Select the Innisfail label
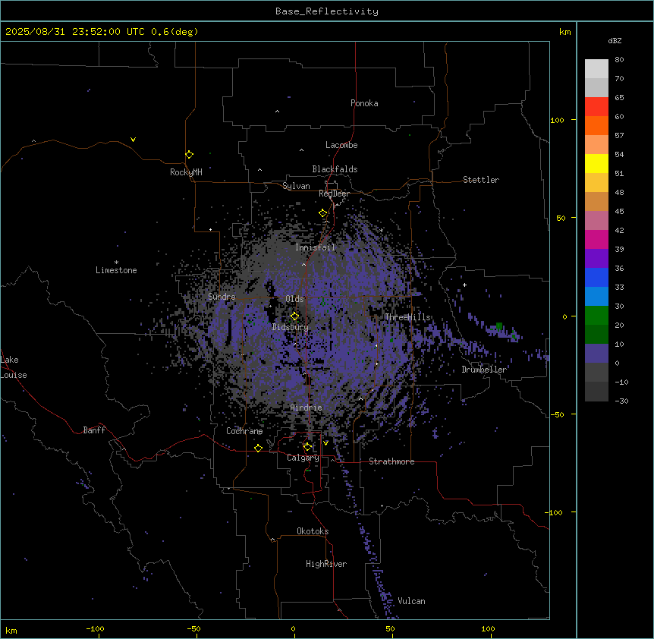654x639 pixels. 315,247
